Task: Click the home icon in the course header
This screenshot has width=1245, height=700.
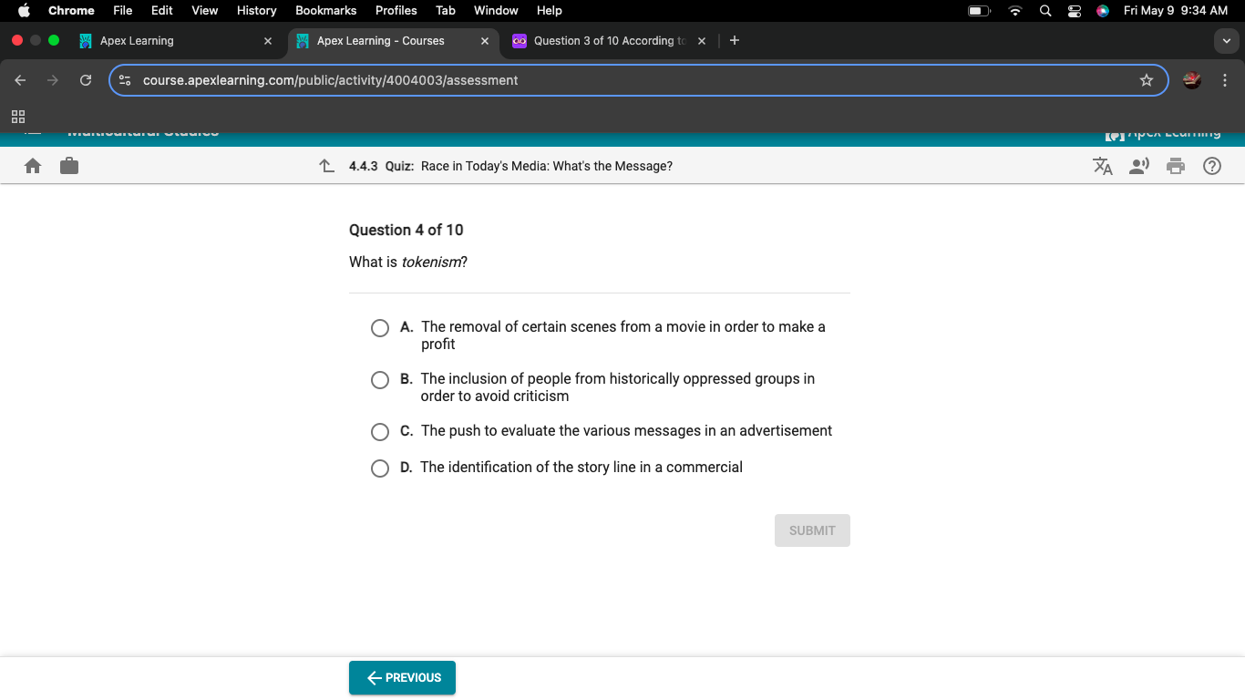Action: (33, 166)
